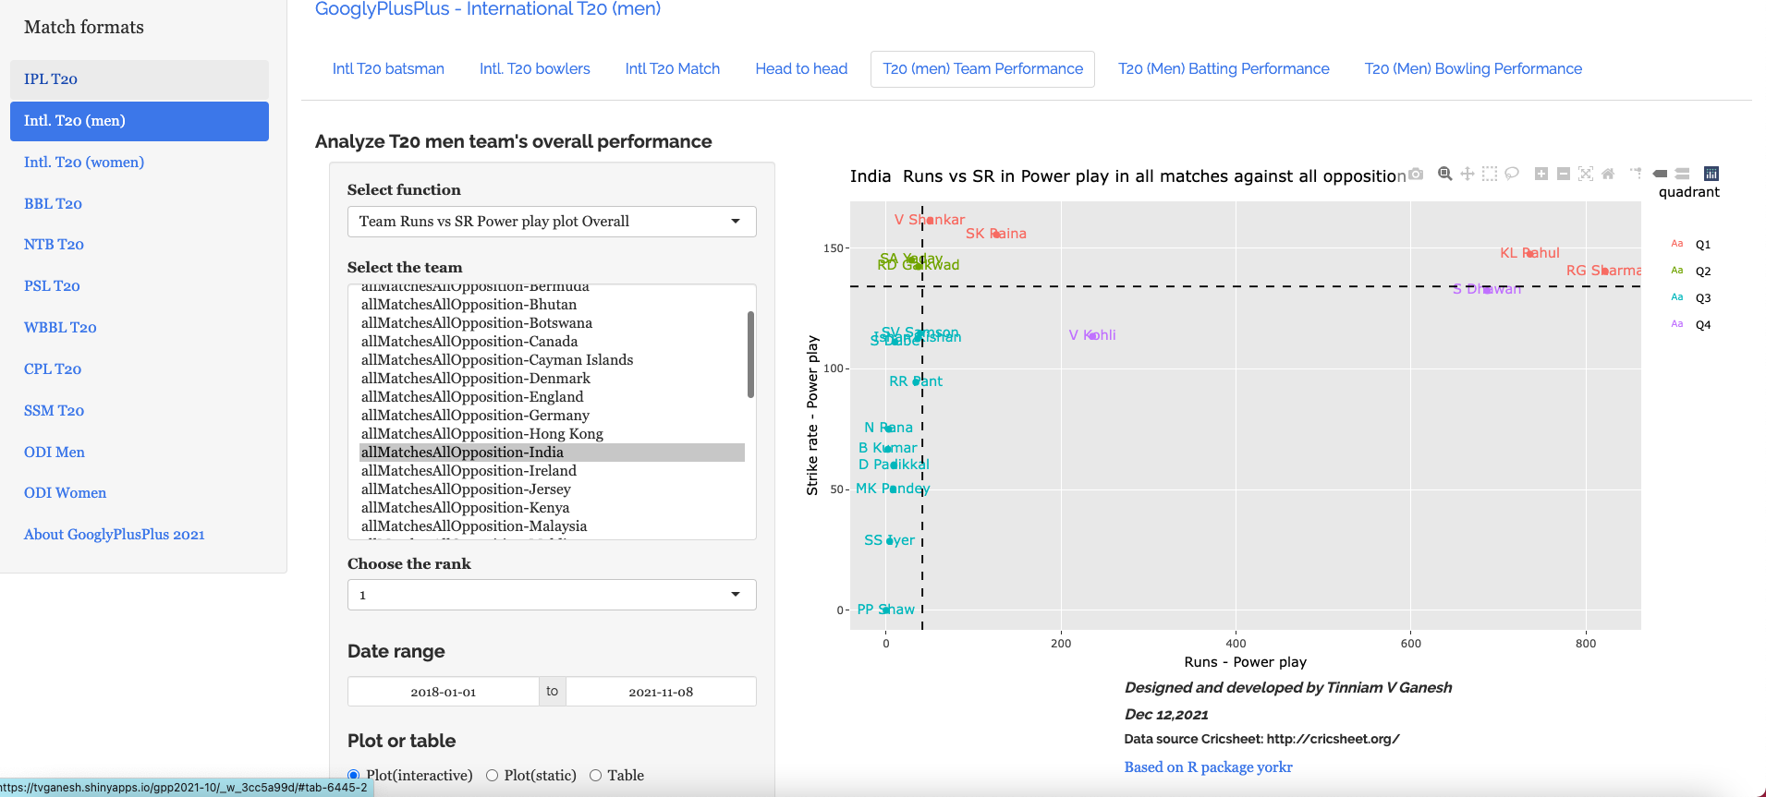Expand the Choose the rank dropdown
This screenshot has width=1766, height=797.
pyautogui.click(x=552, y=595)
